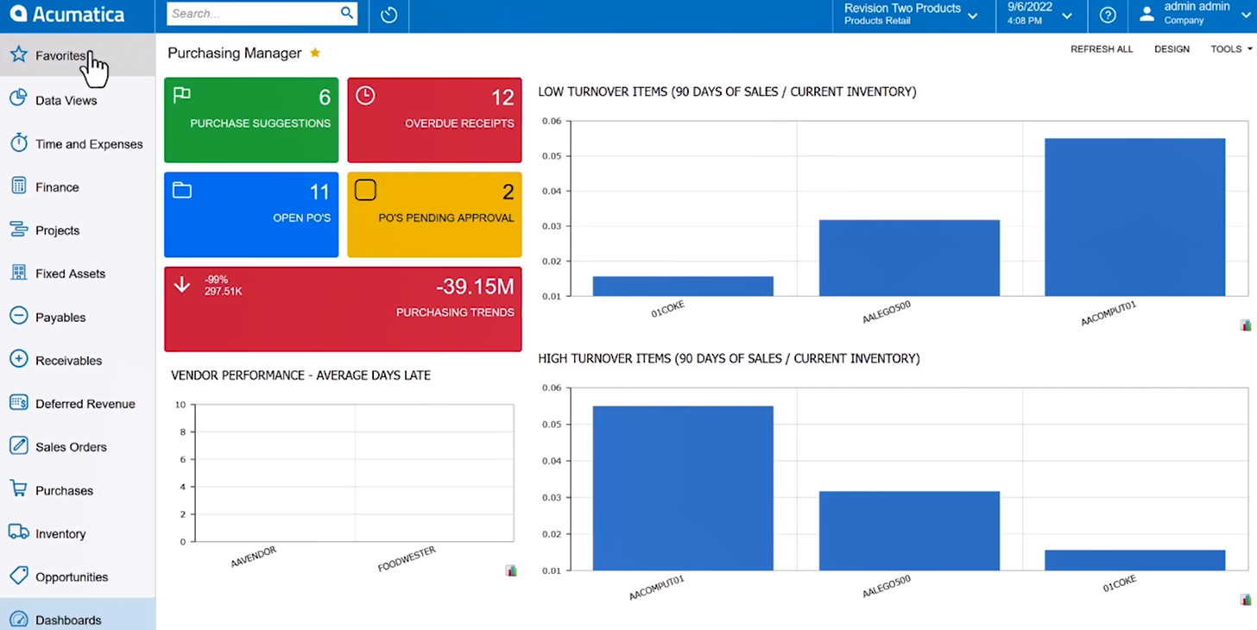Open the DESIGN mode
The height and width of the screenshot is (630, 1257).
[x=1172, y=49]
